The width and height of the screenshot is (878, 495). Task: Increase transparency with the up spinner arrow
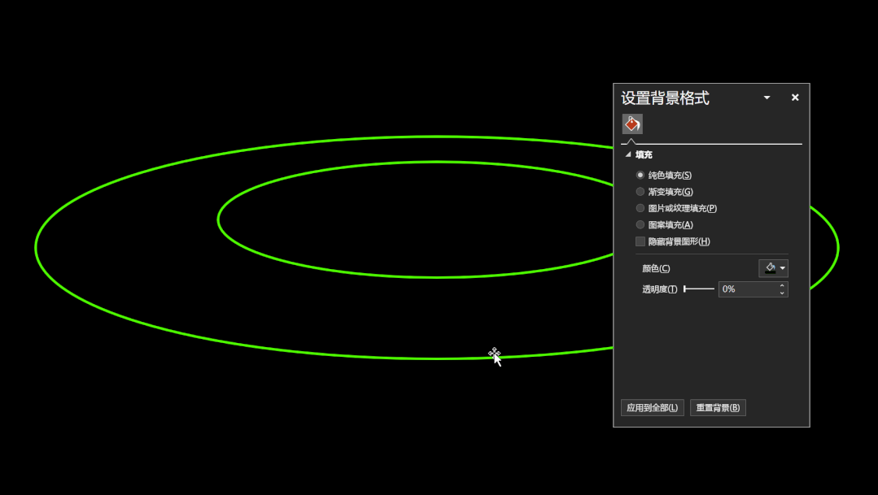tap(782, 285)
